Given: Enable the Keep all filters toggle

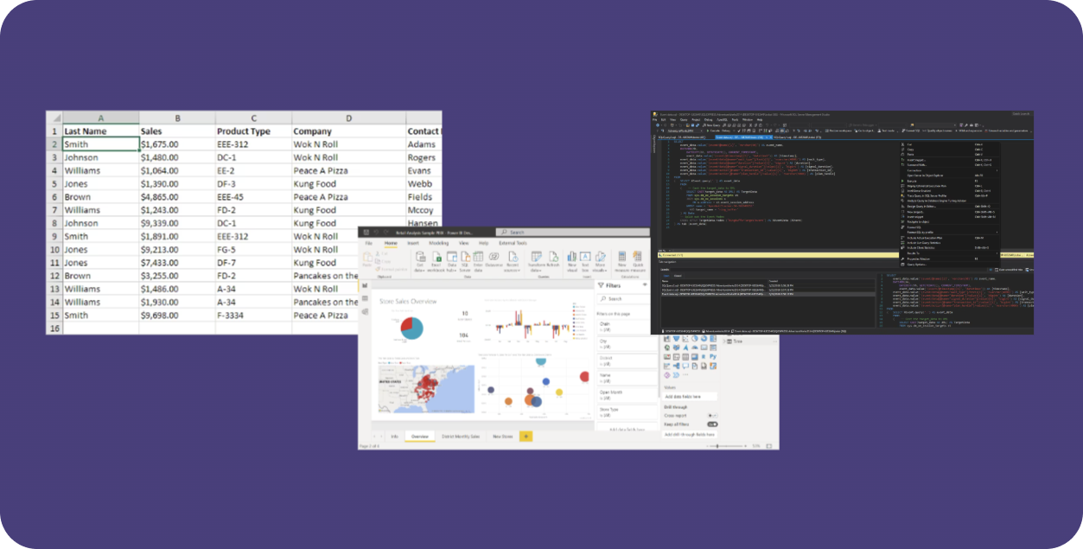Looking at the screenshot, I should pyautogui.click(x=712, y=425).
